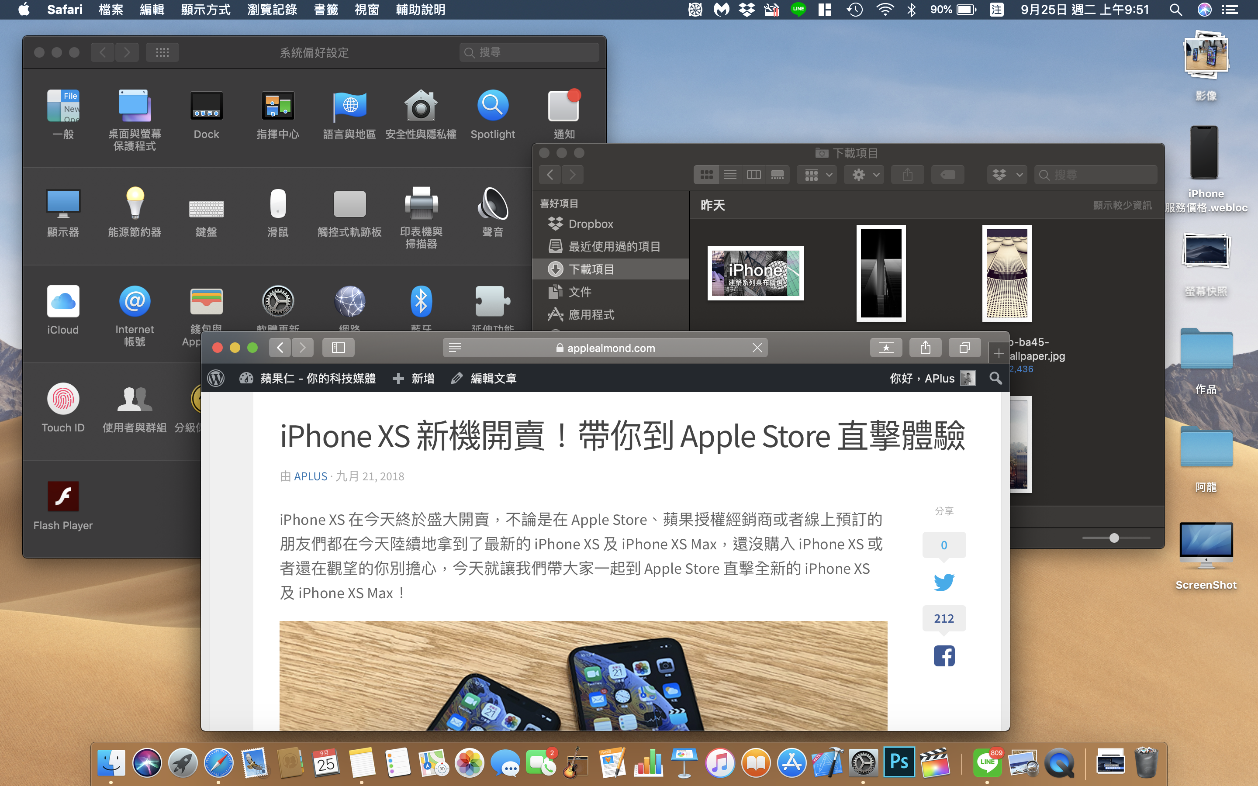The width and height of the screenshot is (1258, 786).
Task: Click WordPress logo in admin bar
Action: click(x=216, y=378)
